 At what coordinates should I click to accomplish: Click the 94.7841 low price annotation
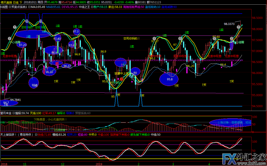click(x=15, y=100)
